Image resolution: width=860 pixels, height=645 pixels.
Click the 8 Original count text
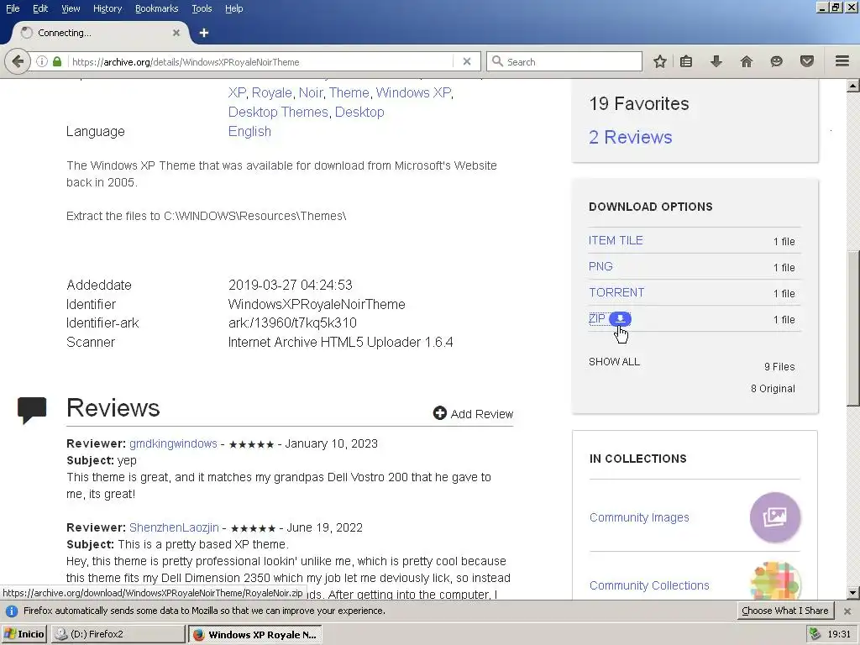tap(773, 388)
